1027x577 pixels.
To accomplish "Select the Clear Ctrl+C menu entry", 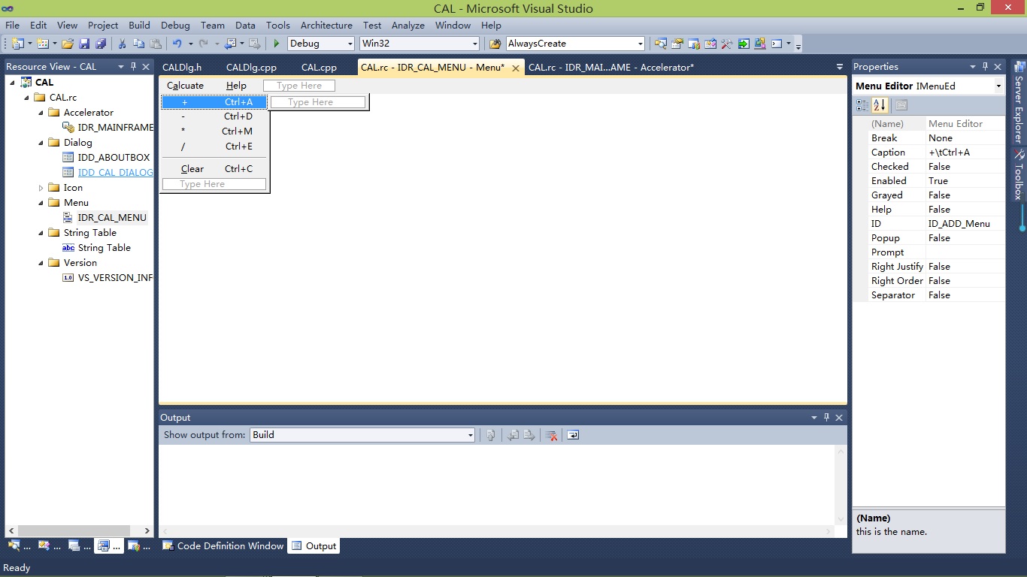I will 215,169.
